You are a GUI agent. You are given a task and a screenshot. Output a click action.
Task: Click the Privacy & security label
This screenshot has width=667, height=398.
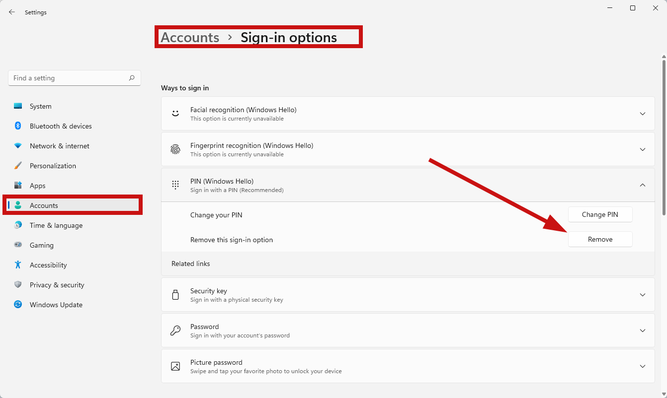coord(57,285)
